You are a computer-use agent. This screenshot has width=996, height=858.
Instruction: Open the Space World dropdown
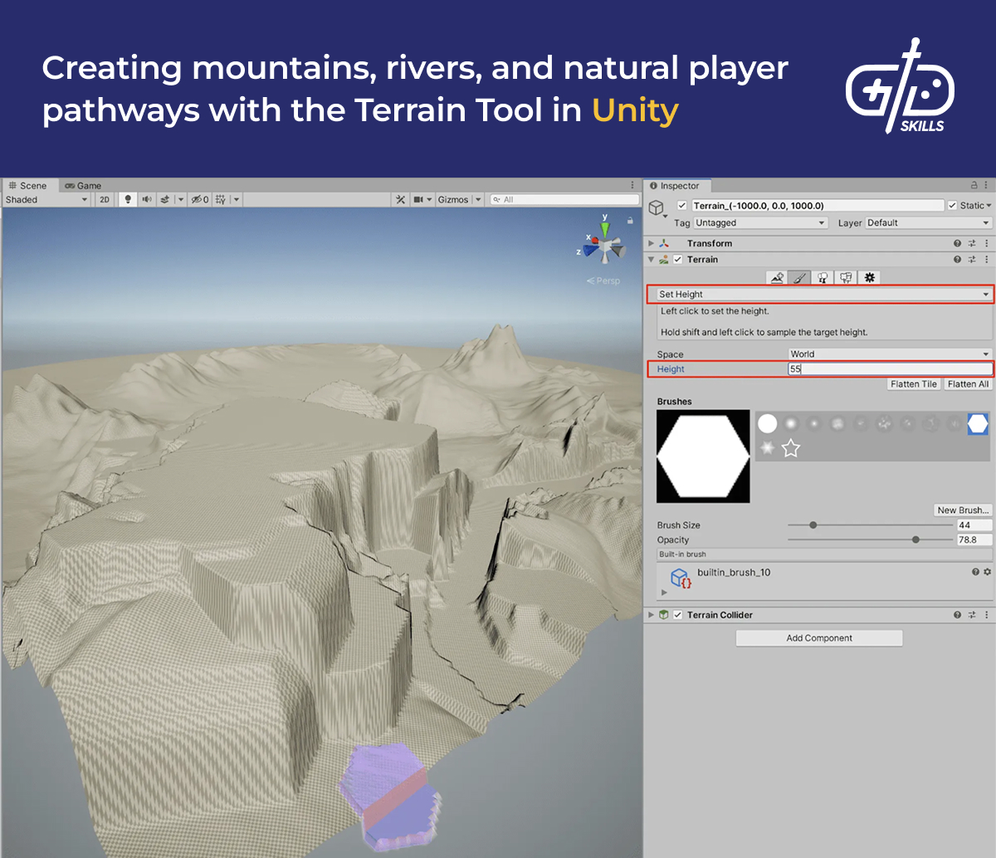click(x=891, y=354)
